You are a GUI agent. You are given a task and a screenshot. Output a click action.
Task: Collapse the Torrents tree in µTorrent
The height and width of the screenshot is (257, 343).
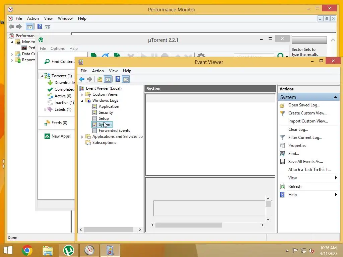tap(42, 76)
